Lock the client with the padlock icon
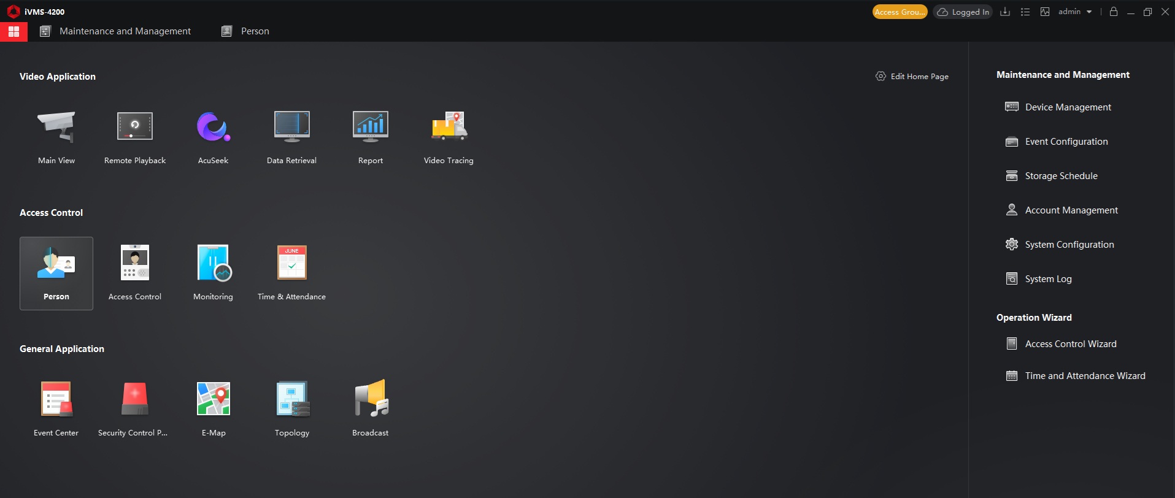Image resolution: width=1175 pixels, height=498 pixels. [1114, 12]
